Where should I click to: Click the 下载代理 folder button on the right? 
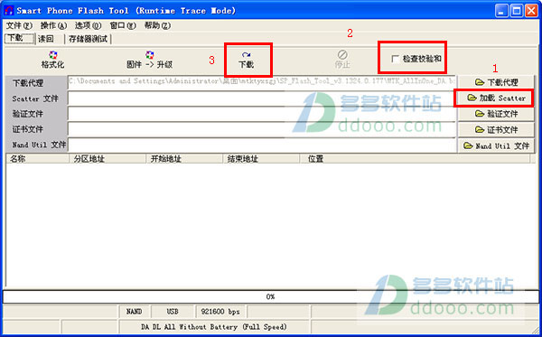point(496,82)
